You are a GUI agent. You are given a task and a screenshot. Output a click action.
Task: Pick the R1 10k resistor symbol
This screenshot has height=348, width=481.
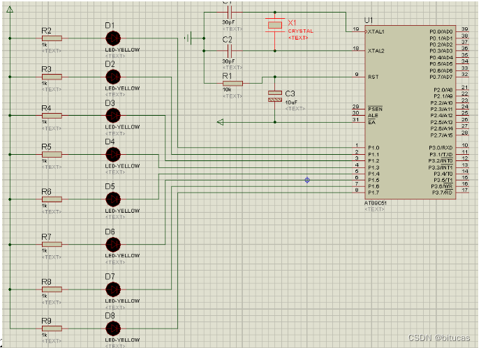(x=233, y=83)
